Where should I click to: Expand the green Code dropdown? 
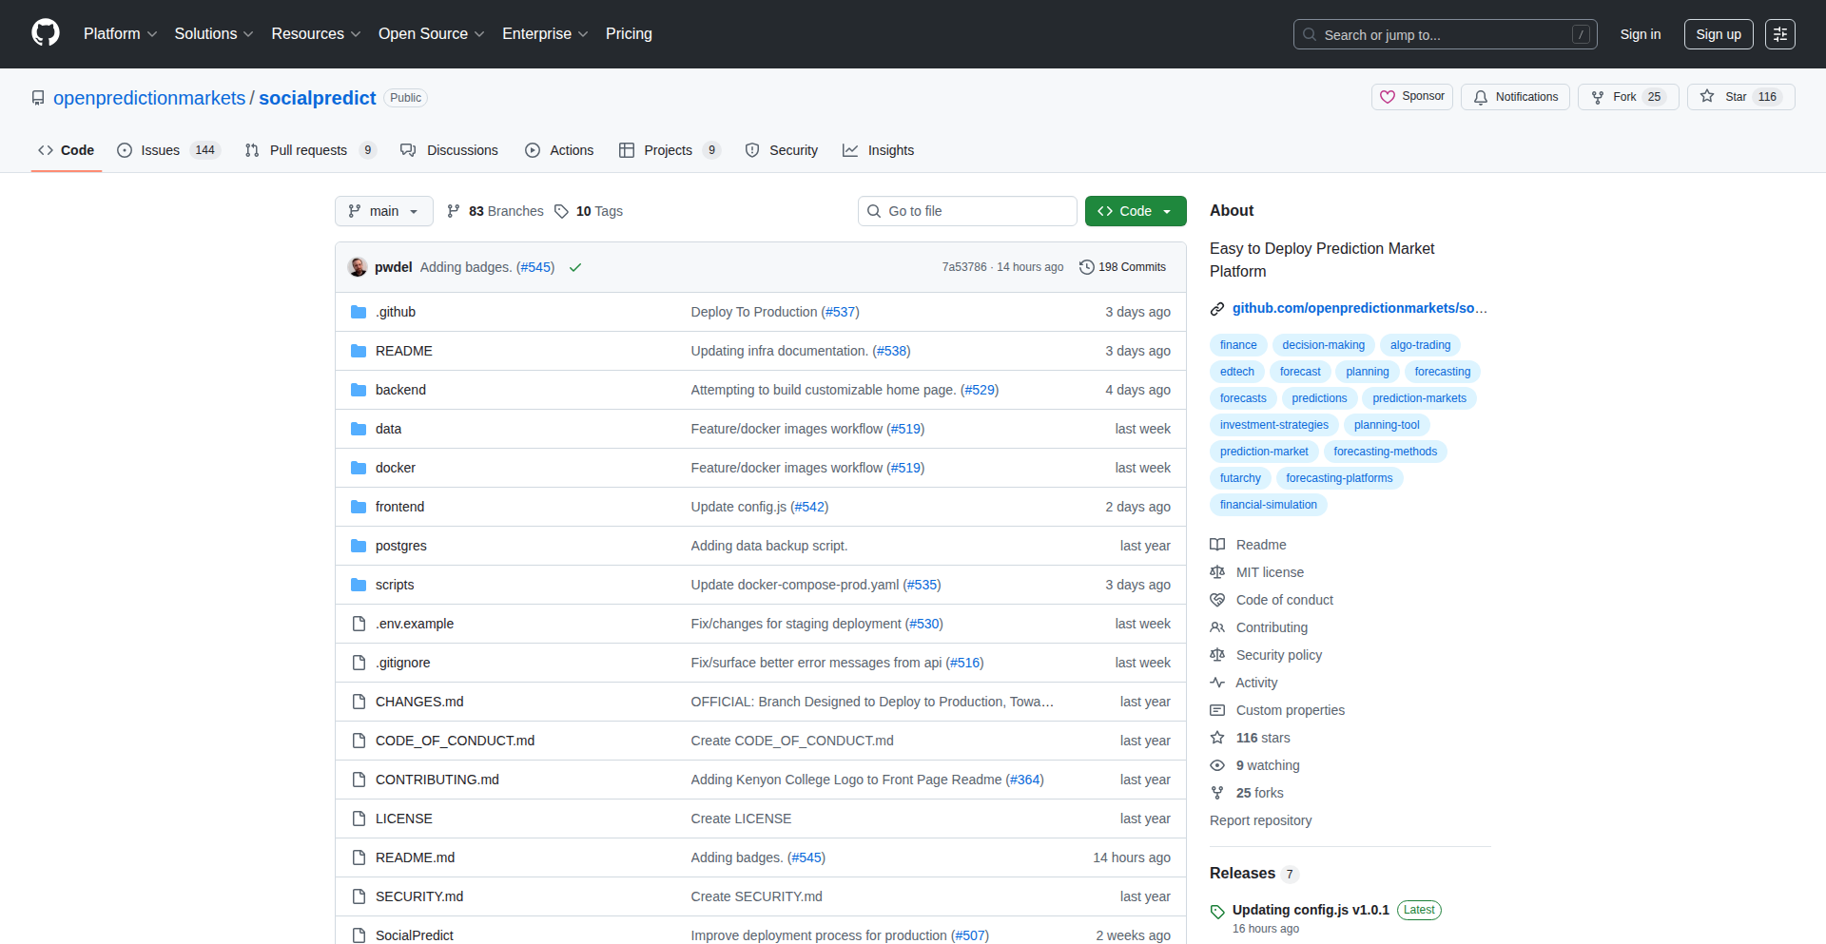click(x=1135, y=211)
